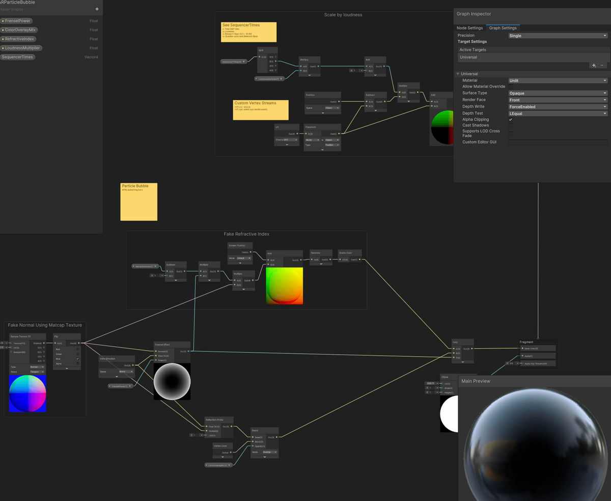Uncheck the Blue checkbox on Flip node
This screenshot has height=501, width=611.
coord(77,359)
